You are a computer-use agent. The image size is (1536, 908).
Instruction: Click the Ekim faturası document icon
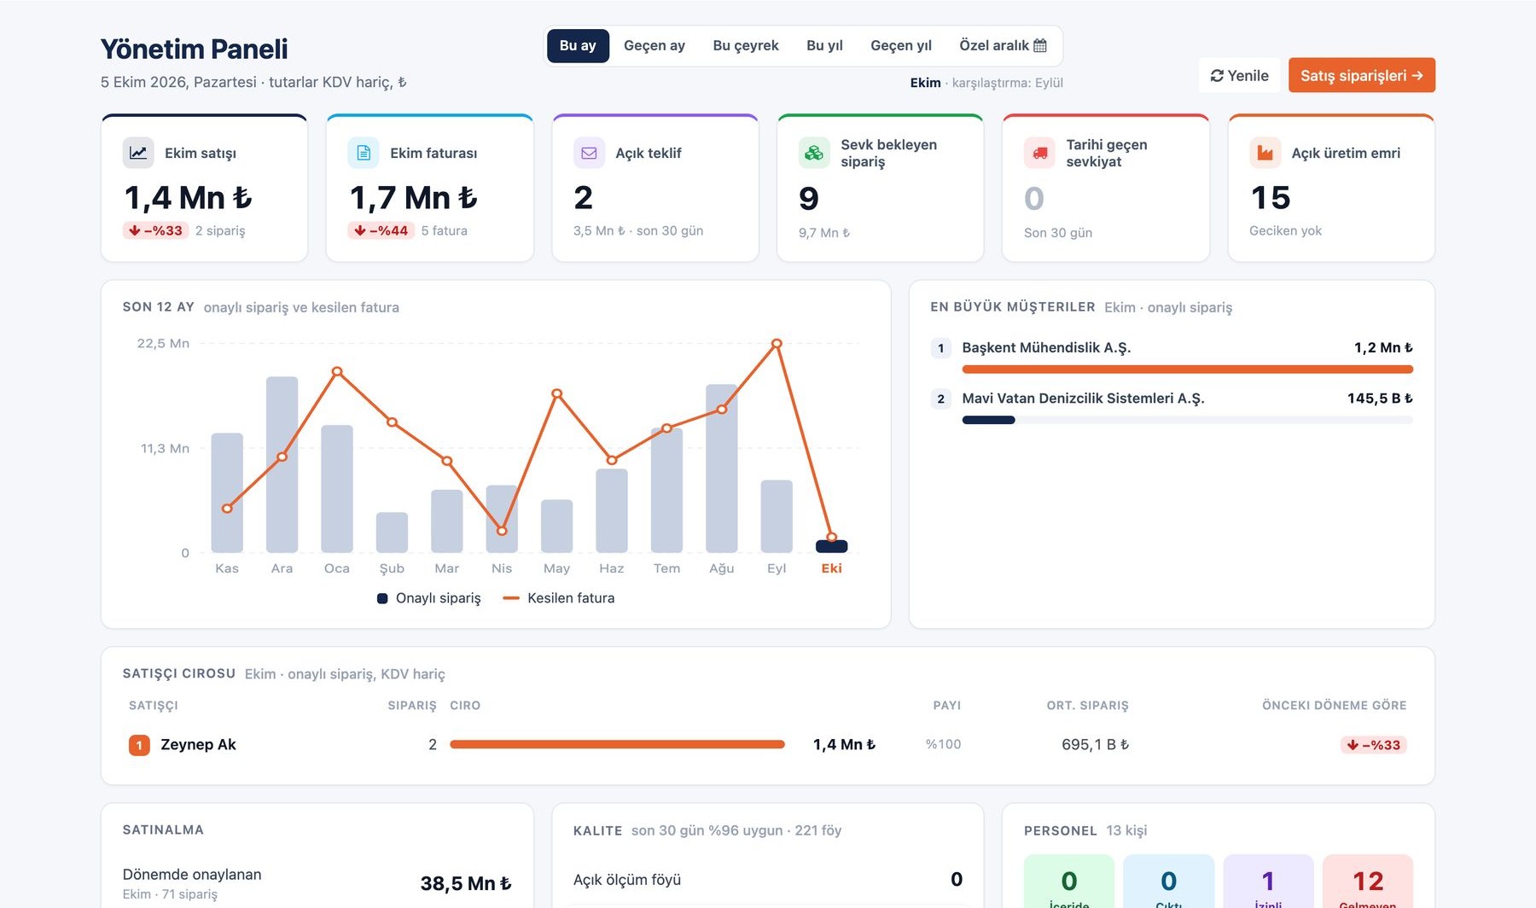364,153
